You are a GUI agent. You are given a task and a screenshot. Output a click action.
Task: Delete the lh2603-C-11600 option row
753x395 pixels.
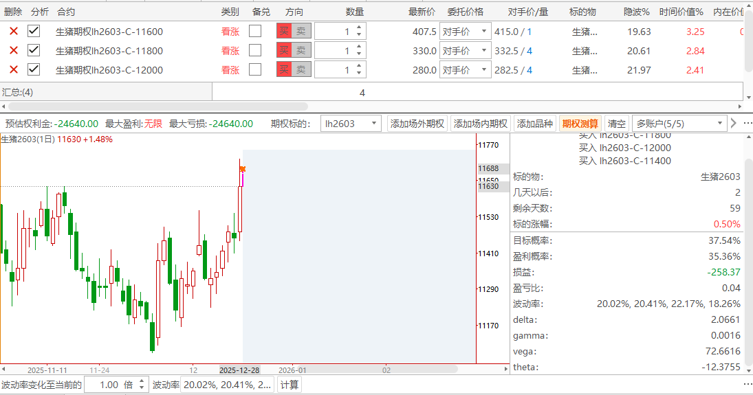click(x=13, y=32)
